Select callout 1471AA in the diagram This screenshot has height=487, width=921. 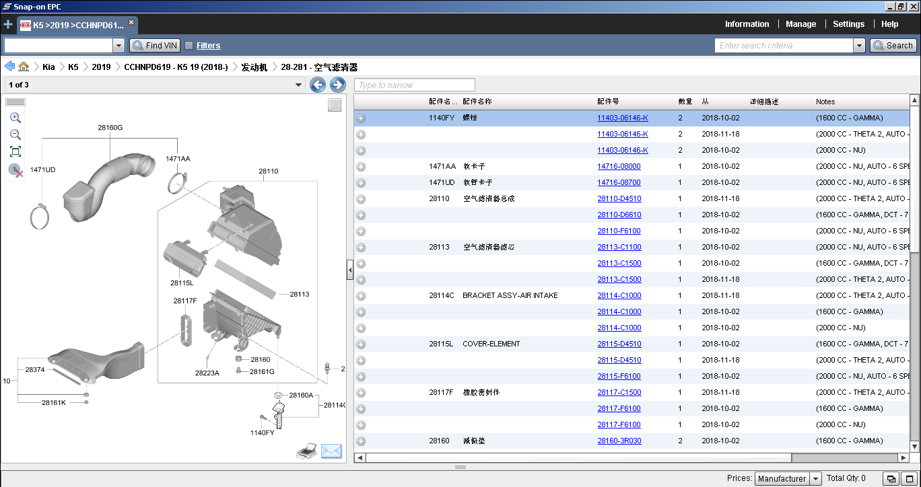pyautogui.click(x=178, y=159)
